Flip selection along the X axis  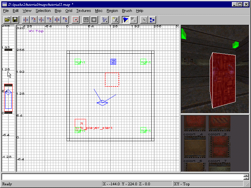pyautogui.click(x=26, y=20)
